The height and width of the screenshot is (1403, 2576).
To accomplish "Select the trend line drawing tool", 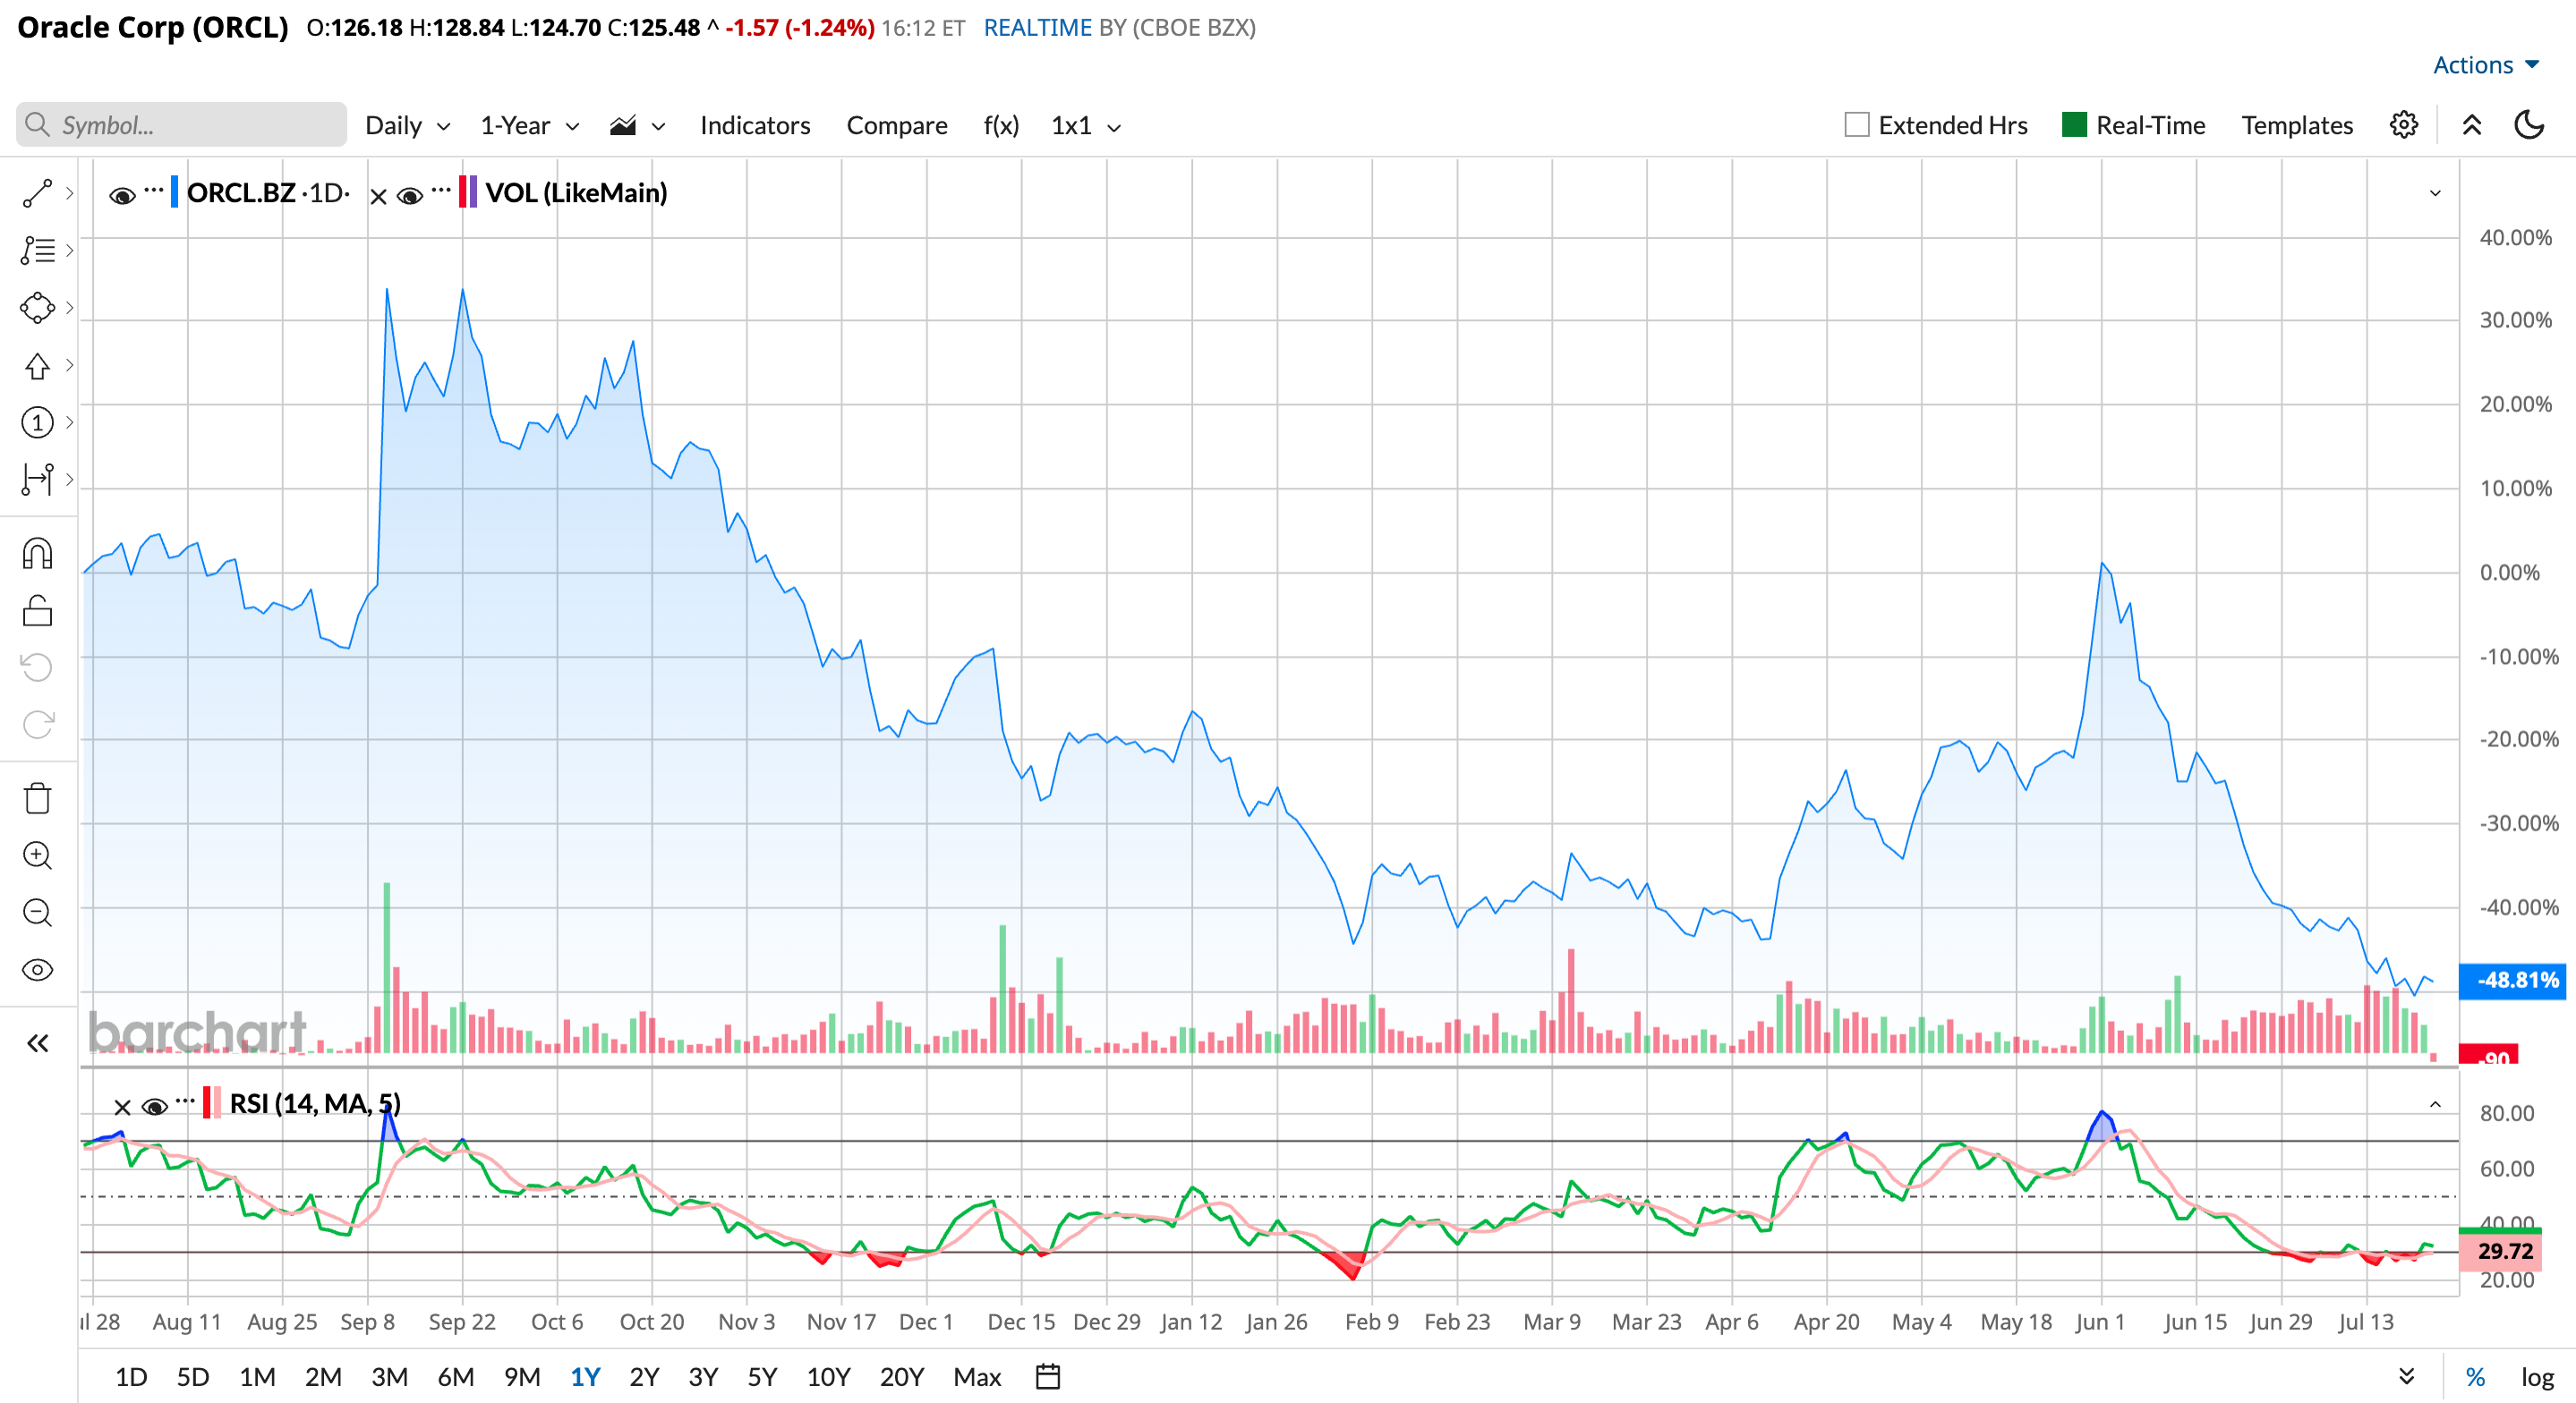I will pos(37,193).
